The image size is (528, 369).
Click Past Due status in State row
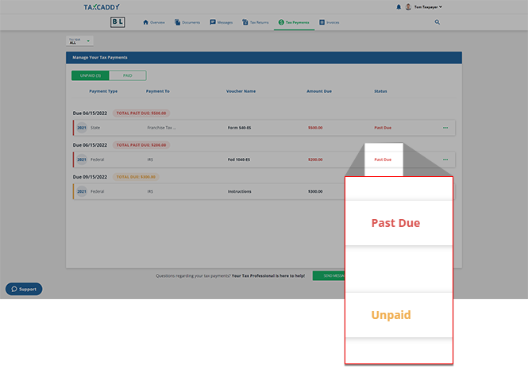pos(383,128)
